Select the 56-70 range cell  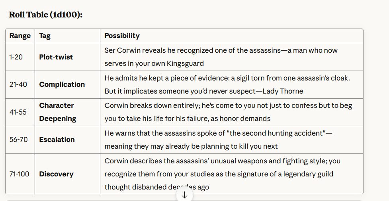[18, 140]
